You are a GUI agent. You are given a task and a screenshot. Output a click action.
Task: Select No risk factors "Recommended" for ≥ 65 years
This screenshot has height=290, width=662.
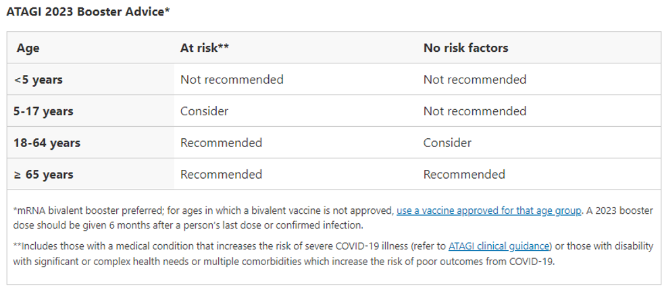coord(464,175)
